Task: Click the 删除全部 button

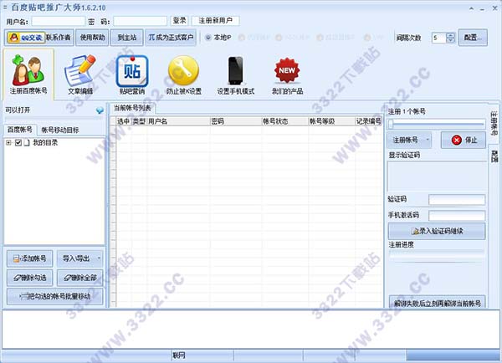Action: tap(79, 278)
